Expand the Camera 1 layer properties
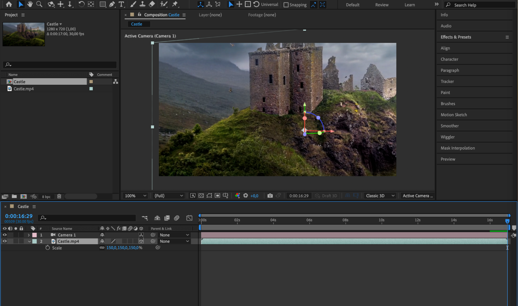The height and width of the screenshot is (306, 518). pos(29,235)
